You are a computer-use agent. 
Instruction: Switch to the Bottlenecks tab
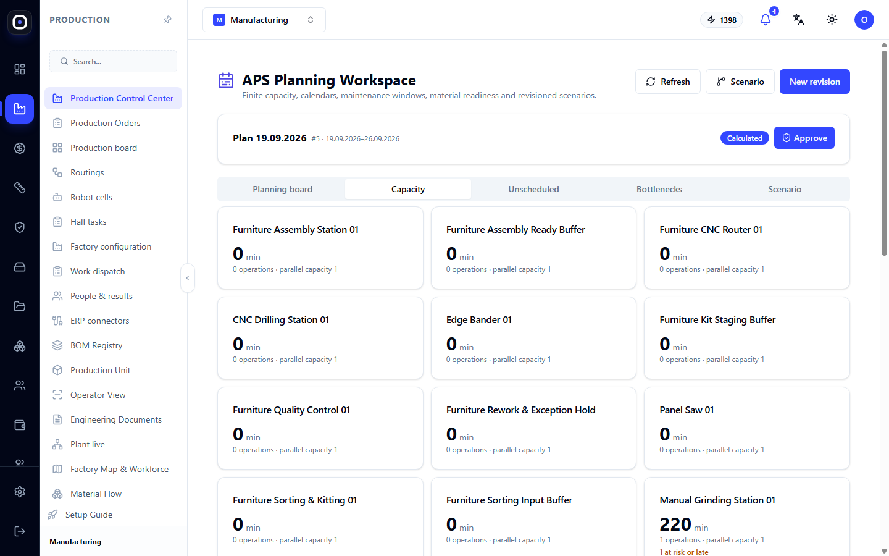(659, 189)
